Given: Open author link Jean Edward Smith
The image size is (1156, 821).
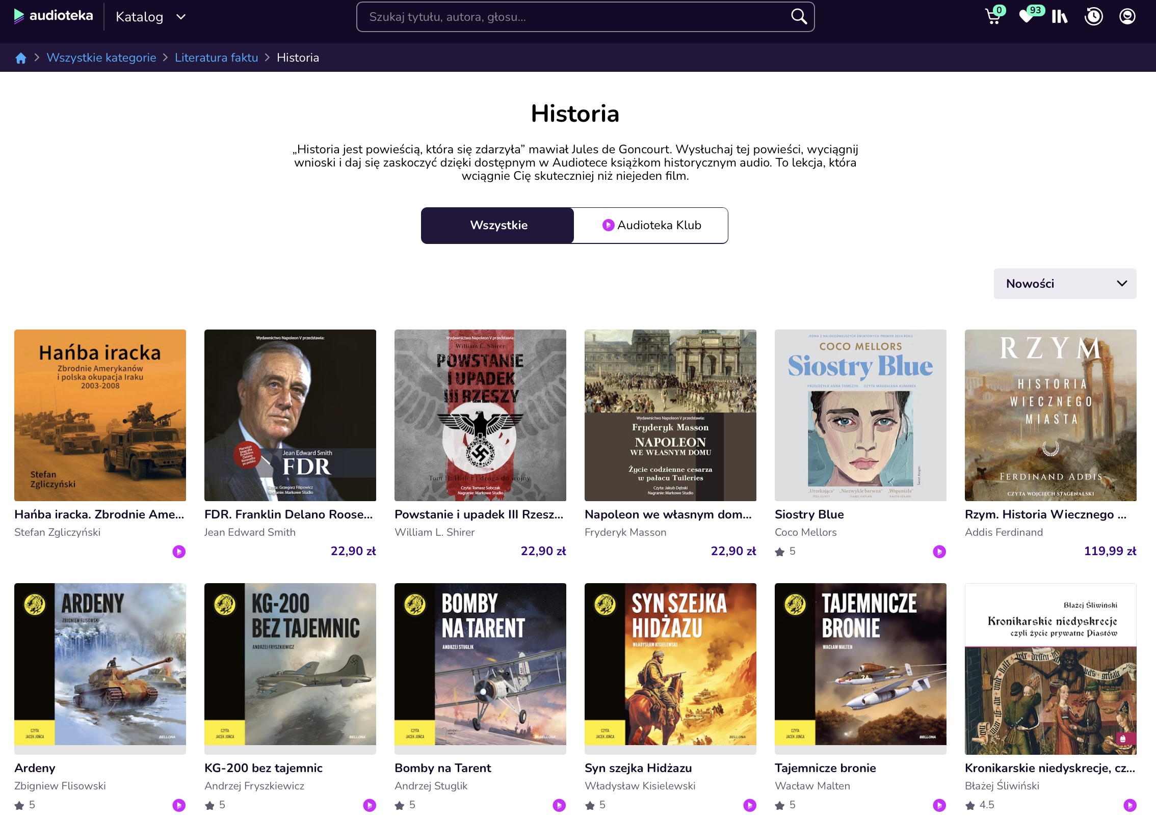Looking at the screenshot, I should (x=250, y=532).
